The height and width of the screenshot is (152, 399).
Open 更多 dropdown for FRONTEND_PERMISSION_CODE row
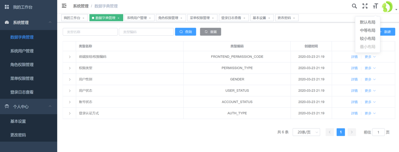pyautogui.click(x=370, y=57)
